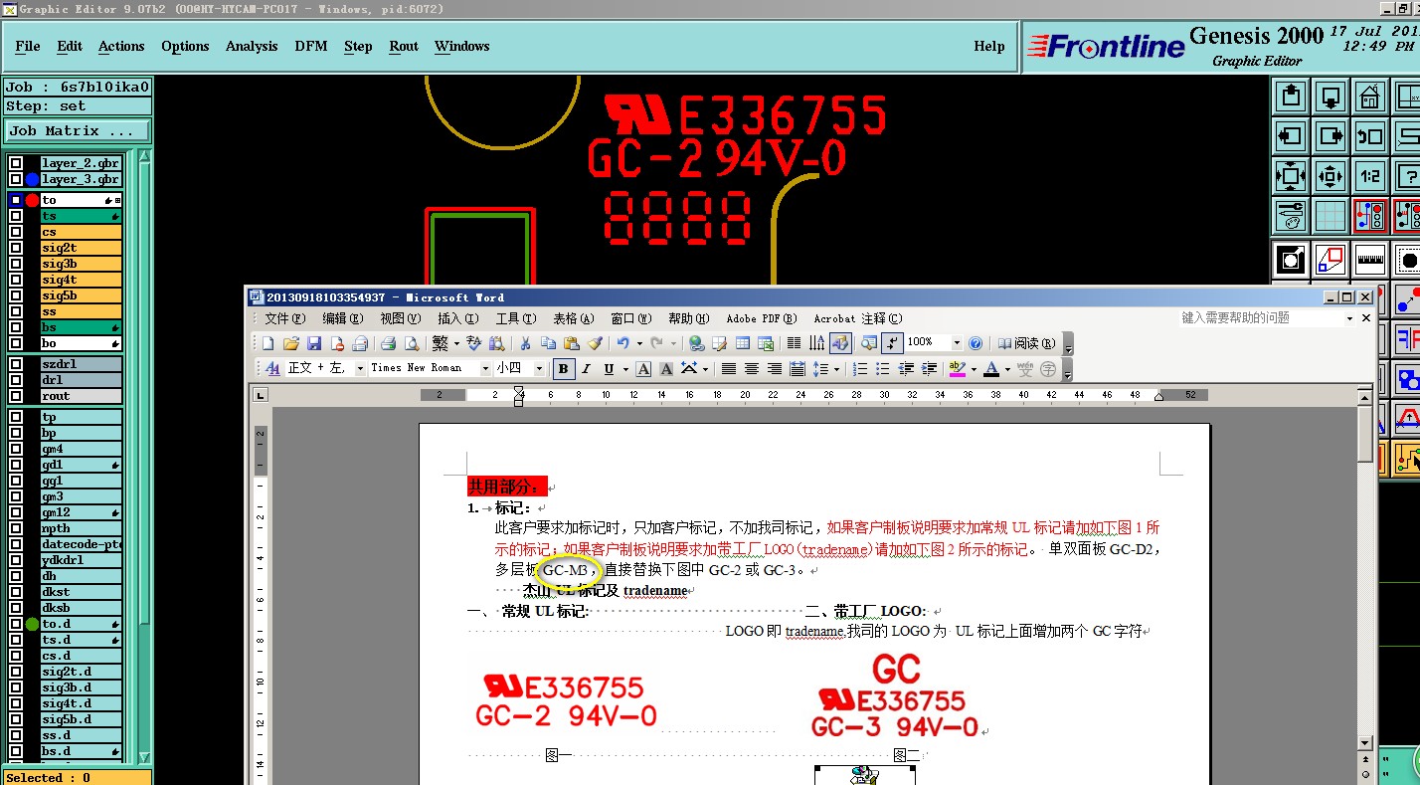The width and height of the screenshot is (1420, 785).
Task: Open the highlight color dropdown arrow
Action: [x=974, y=369]
